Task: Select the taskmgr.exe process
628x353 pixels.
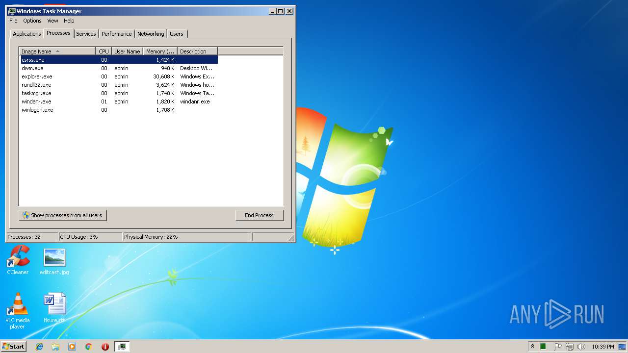Action: 119,93
